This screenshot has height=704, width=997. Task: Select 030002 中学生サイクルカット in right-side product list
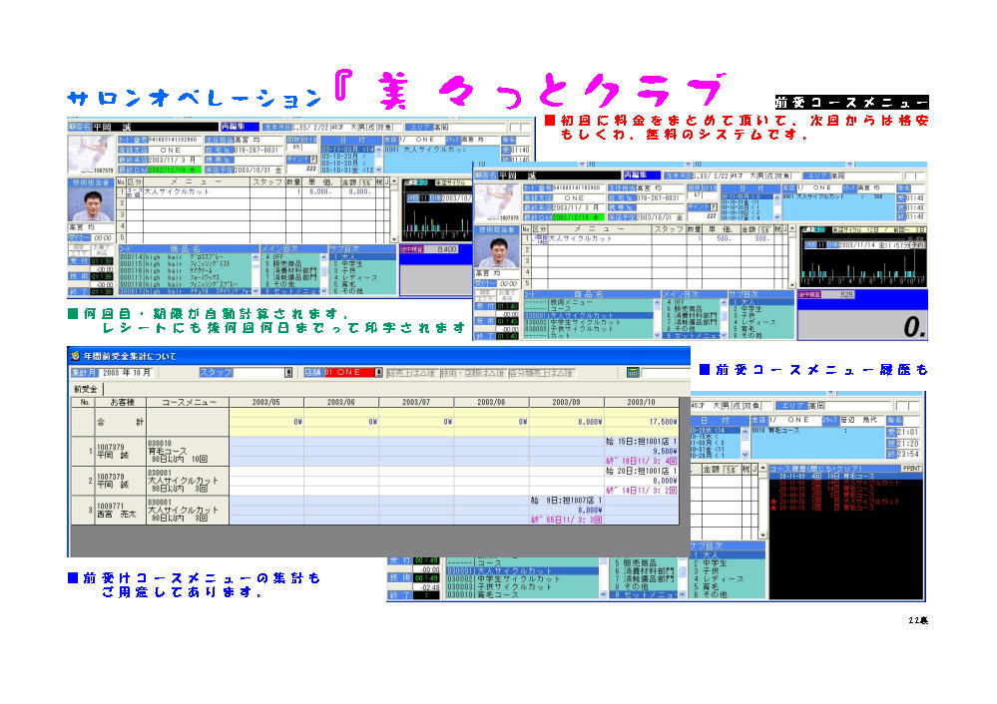click(587, 322)
